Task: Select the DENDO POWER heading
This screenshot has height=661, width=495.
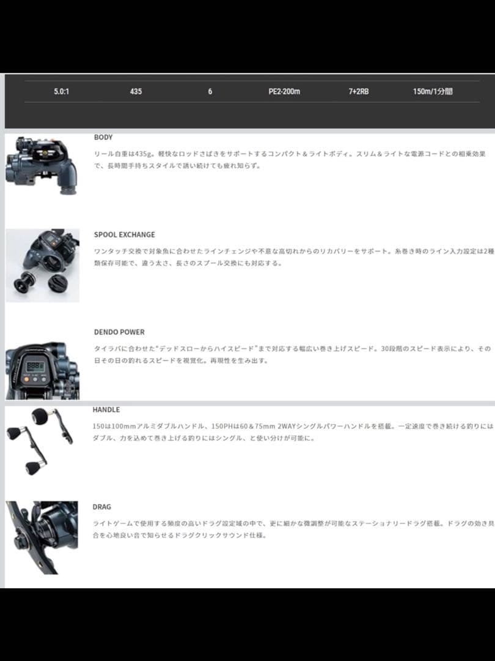Action: [x=119, y=332]
